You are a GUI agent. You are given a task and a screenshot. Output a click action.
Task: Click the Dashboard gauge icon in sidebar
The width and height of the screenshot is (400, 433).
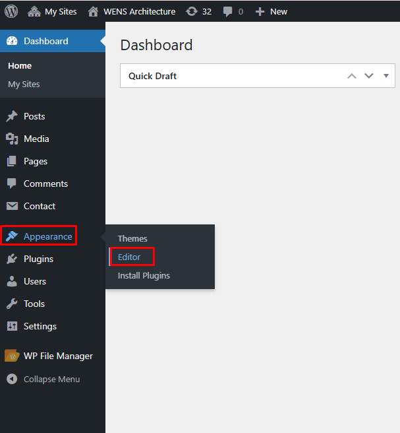(12, 41)
